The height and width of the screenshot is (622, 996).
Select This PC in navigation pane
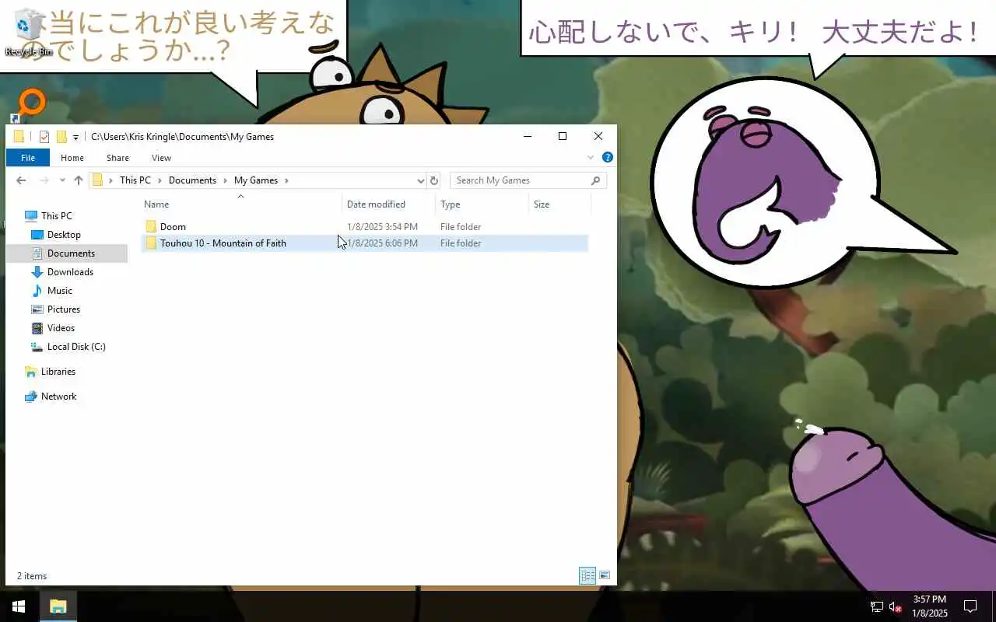[x=56, y=216]
